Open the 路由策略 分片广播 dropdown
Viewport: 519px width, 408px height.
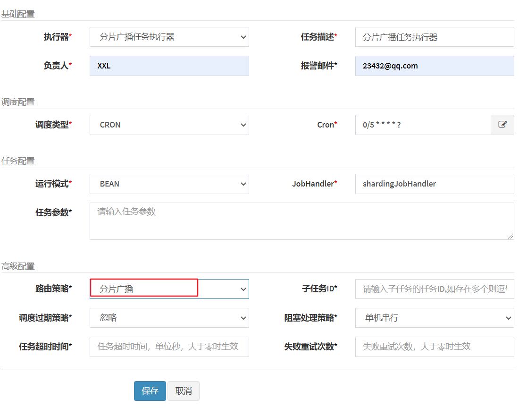(x=169, y=289)
